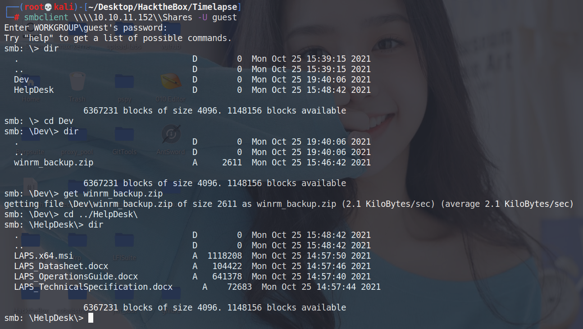
Task: Click the LAPS_OperationsGuide.docx file name
Action: click(76, 277)
